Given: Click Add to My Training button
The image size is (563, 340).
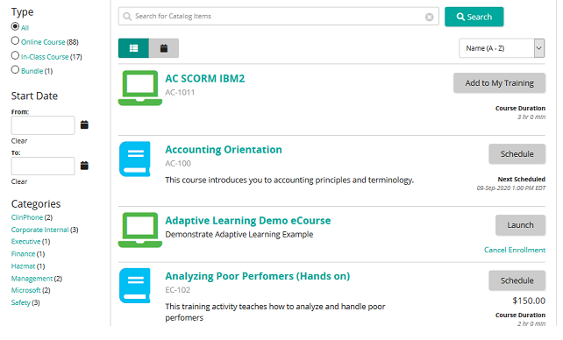Looking at the screenshot, I should pos(500,83).
